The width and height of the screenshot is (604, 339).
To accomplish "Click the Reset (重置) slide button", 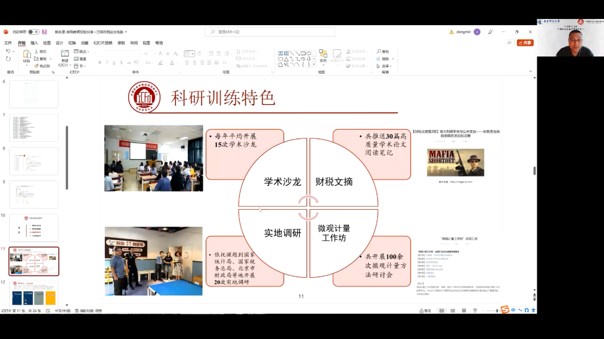I will pos(80,59).
